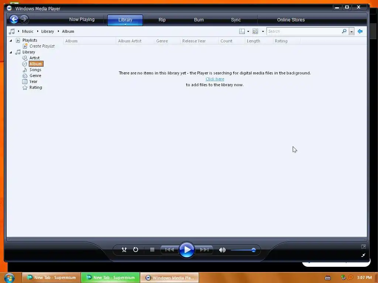Sort by Album Artist column header
The width and height of the screenshot is (378, 283).
point(135,41)
